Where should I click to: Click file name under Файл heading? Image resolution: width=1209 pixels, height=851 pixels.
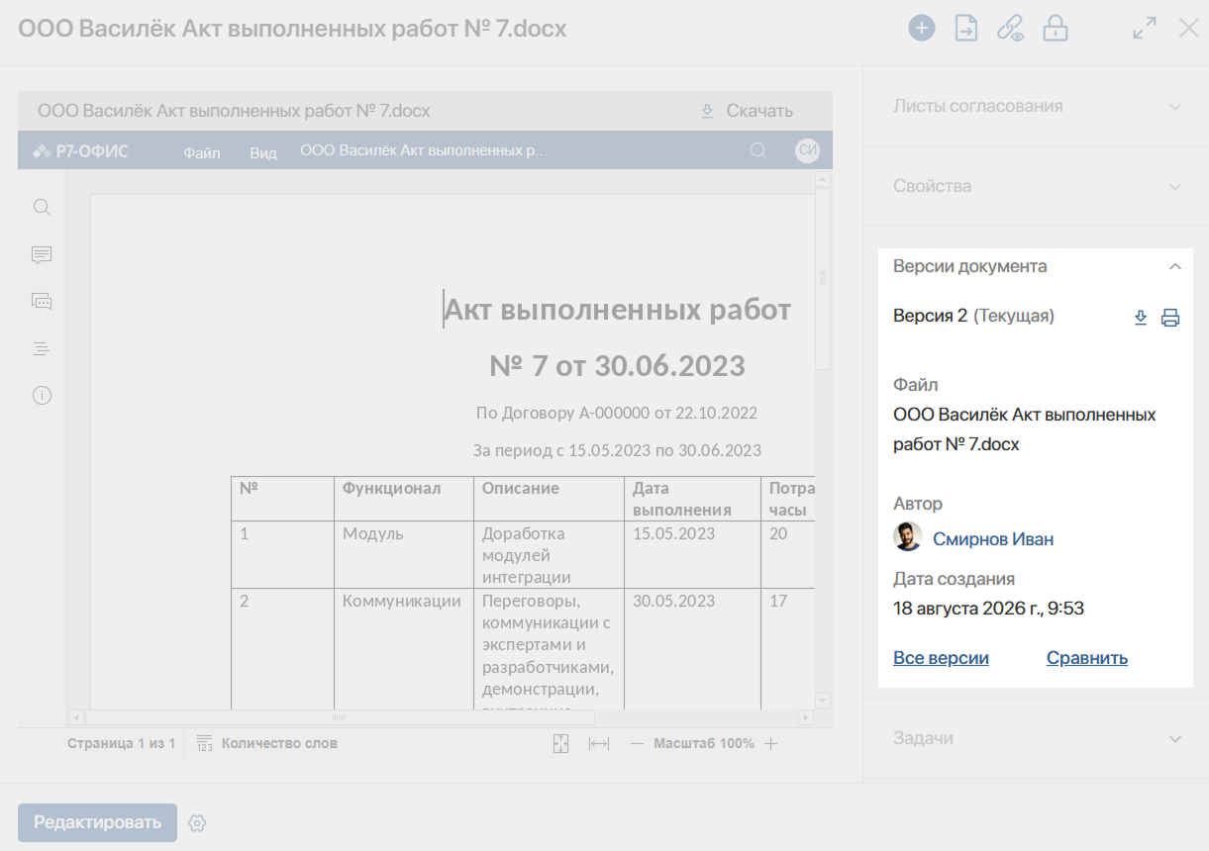1025,429
